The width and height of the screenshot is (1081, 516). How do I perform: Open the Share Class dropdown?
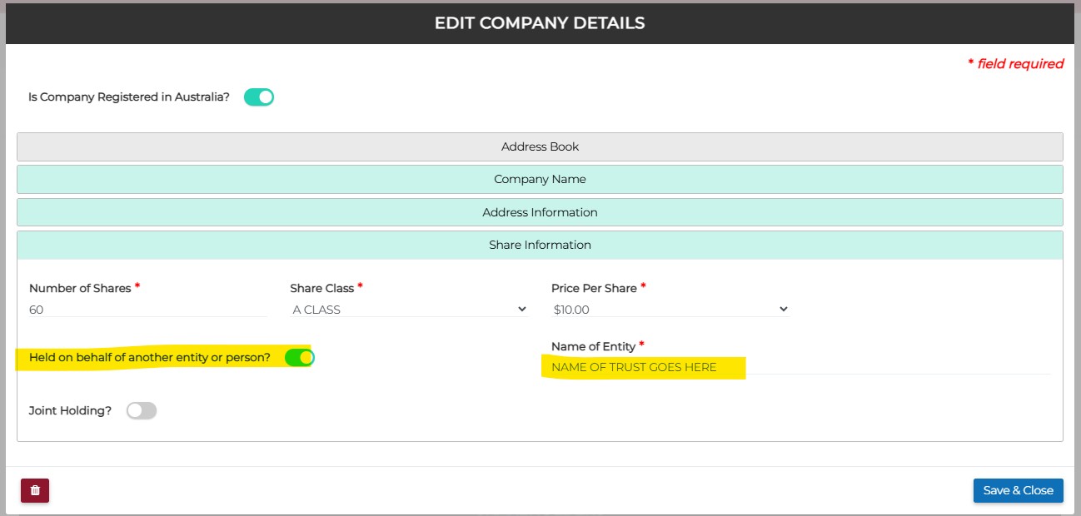(x=409, y=310)
